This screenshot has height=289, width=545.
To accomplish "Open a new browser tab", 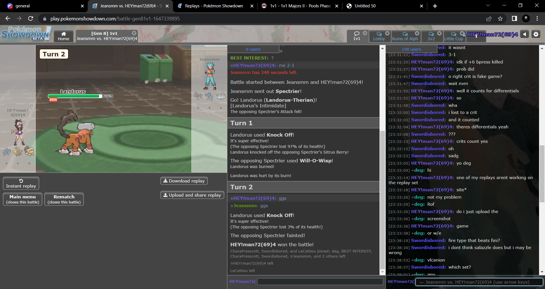I will (x=435, y=6).
